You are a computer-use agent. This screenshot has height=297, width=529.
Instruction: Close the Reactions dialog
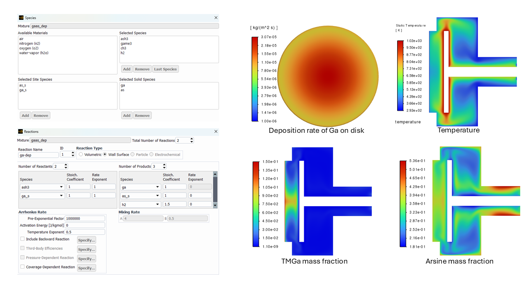click(216, 132)
